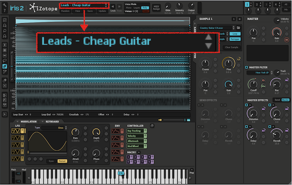Toggle Master Filter power button
292x185 pixels.
coord(246,67)
